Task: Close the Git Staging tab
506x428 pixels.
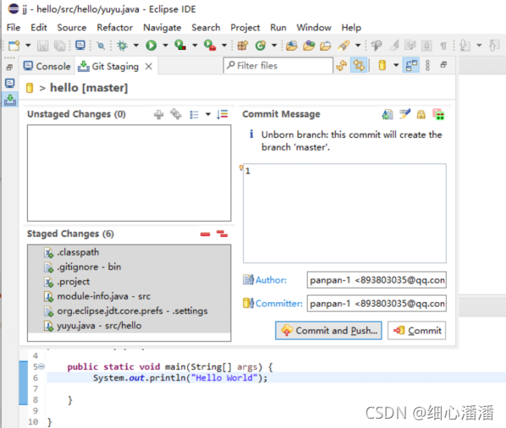Action: pos(148,67)
